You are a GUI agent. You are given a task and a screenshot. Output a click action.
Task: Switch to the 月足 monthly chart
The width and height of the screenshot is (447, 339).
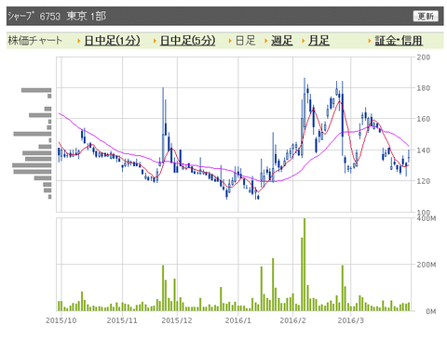(318, 41)
